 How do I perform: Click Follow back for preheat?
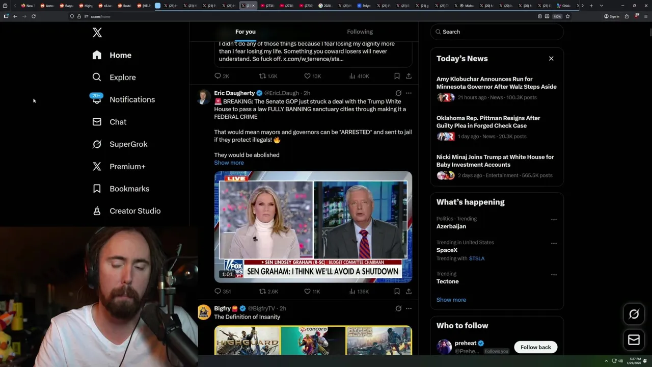(536, 347)
